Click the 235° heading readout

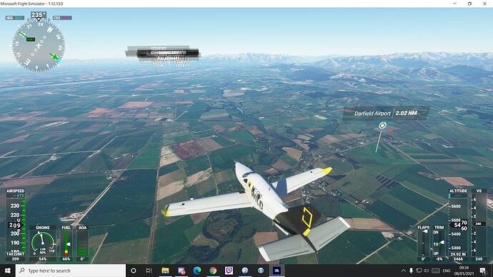click(39, 15)
